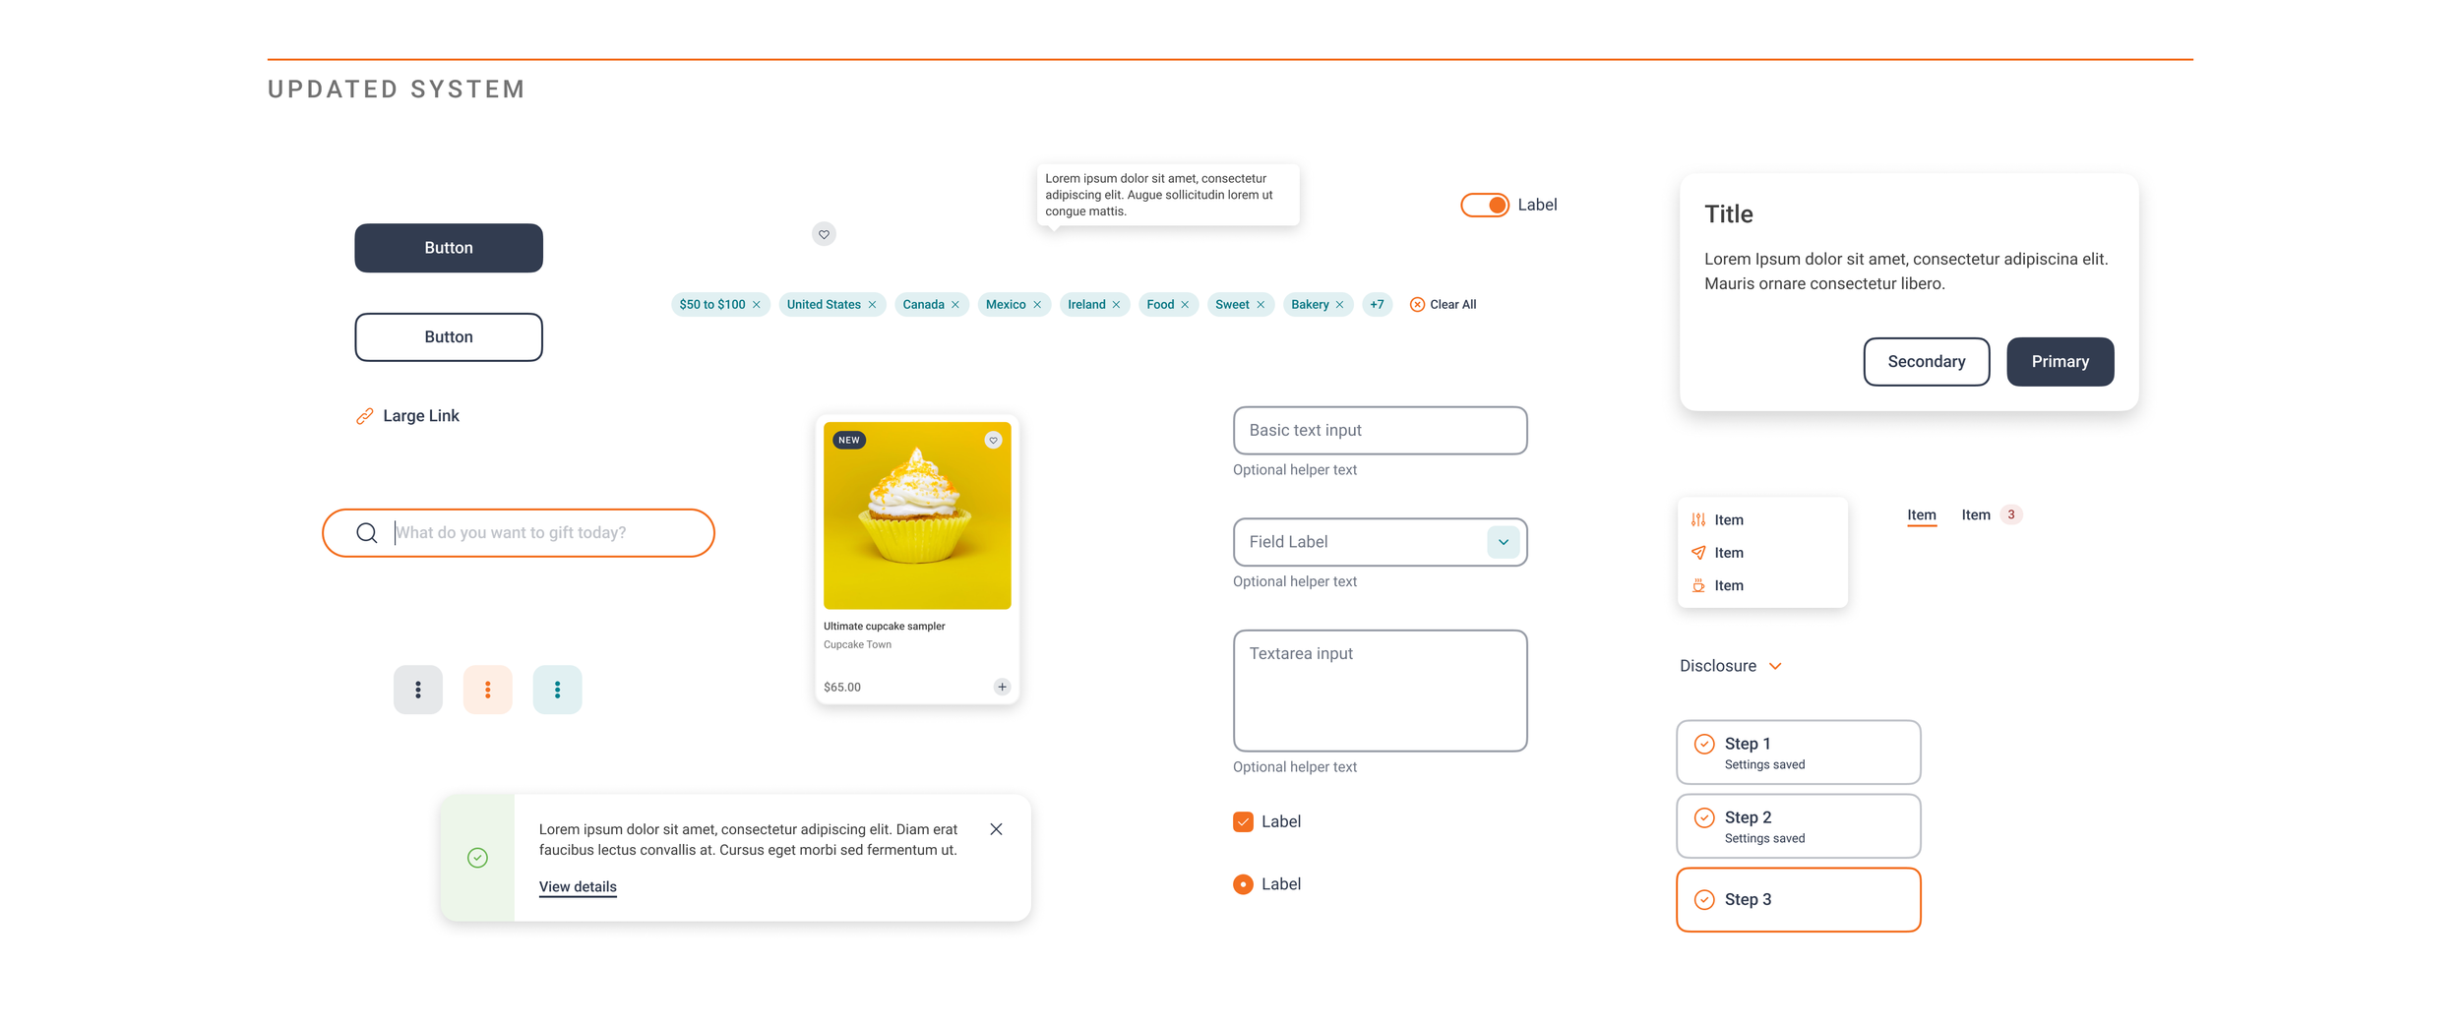This screenshot has height=1025, width=2460.
Task: Click the search magnifier icon
Action: pos(367,533)
